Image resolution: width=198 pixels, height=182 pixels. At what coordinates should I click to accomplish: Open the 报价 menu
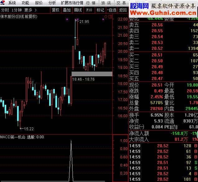pos(39,3)
